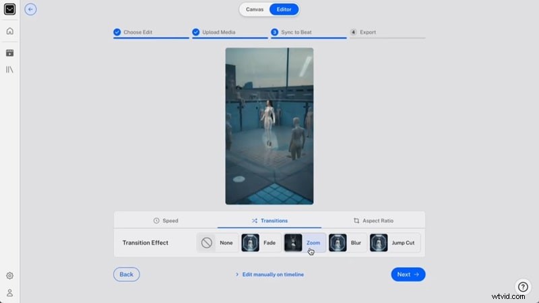Select the Fade transition effect

[x=260, y=242]
